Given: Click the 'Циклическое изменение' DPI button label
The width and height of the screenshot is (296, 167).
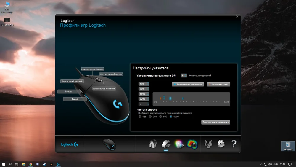Looking at the screenshot, I should [x=104, y=88].
